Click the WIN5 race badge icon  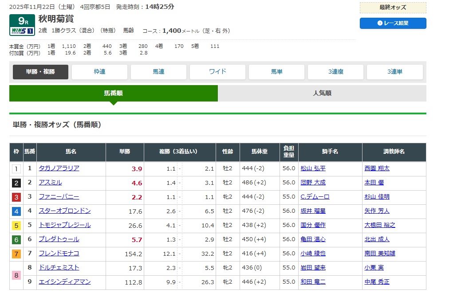pos(22,31)
